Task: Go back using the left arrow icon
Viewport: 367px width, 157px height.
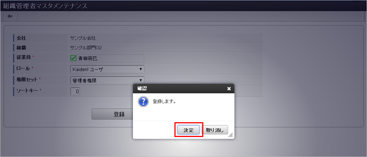Action: coord(10,16)
